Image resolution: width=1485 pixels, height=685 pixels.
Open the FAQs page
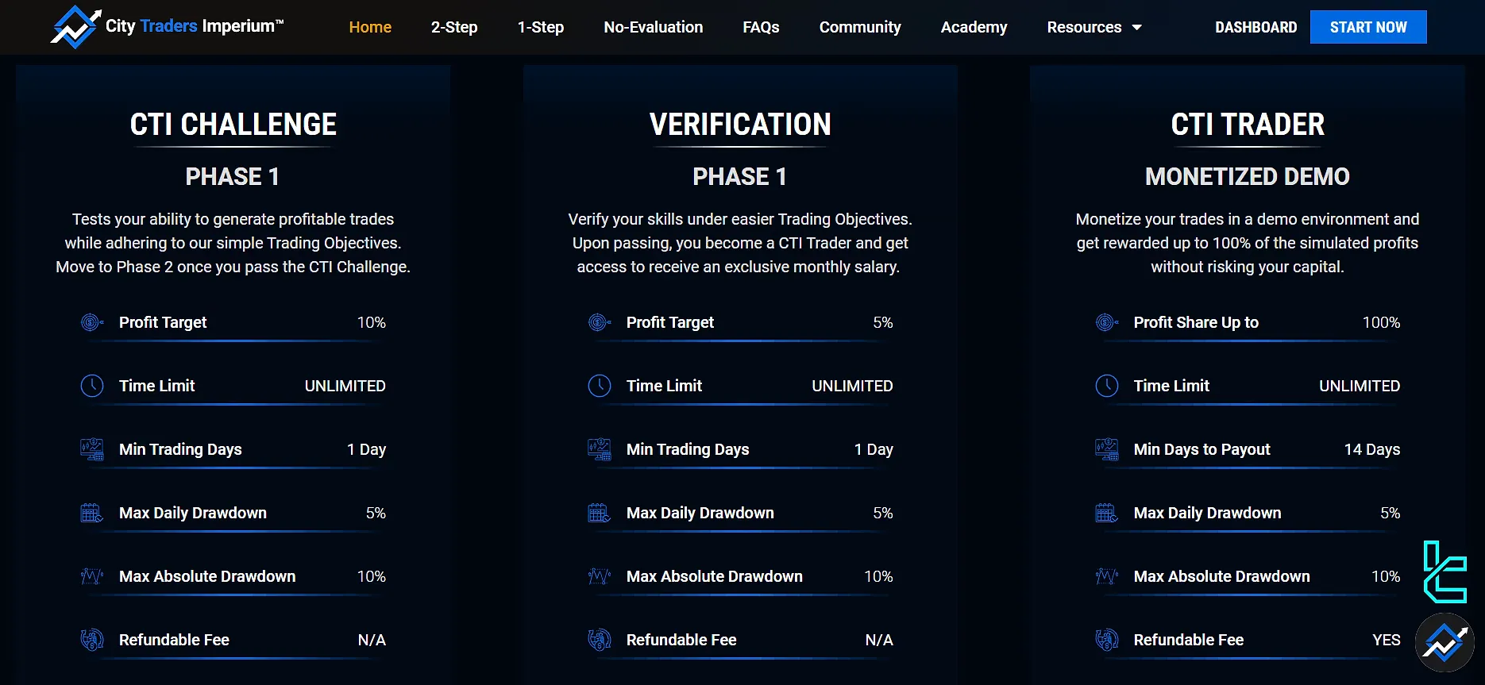click(x=761, y=27)
